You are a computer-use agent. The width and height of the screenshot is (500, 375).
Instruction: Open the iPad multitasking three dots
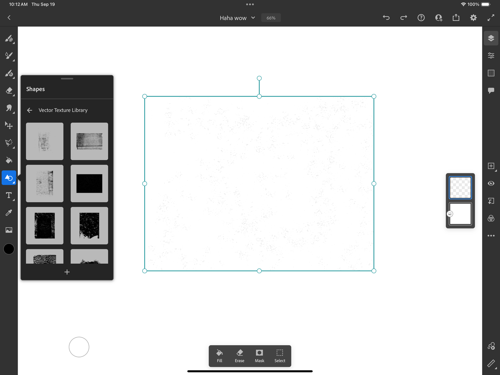tap(250, 4)
